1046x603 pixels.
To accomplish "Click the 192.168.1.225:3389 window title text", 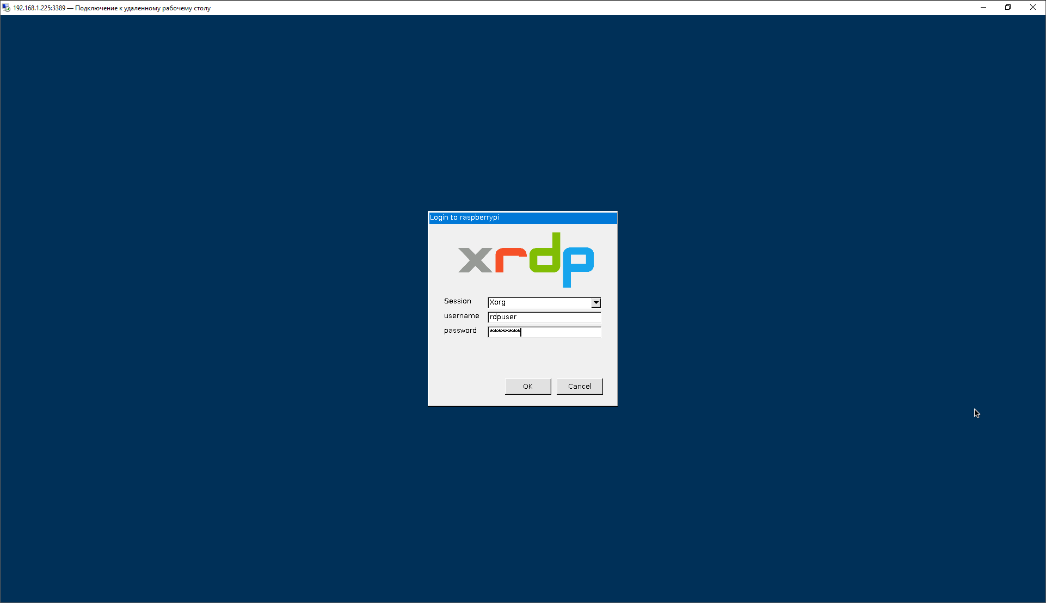I will [39, 8].
